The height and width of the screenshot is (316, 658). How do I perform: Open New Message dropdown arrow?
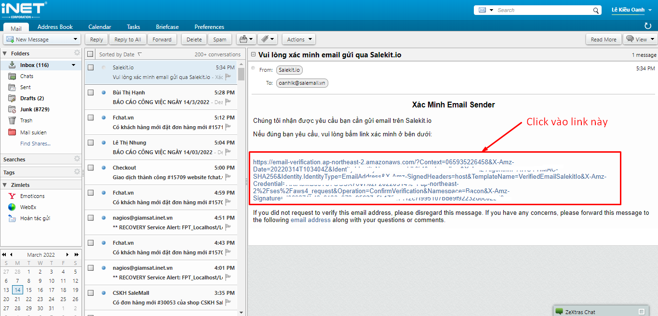pyautogui.click(x=75, y=39)
